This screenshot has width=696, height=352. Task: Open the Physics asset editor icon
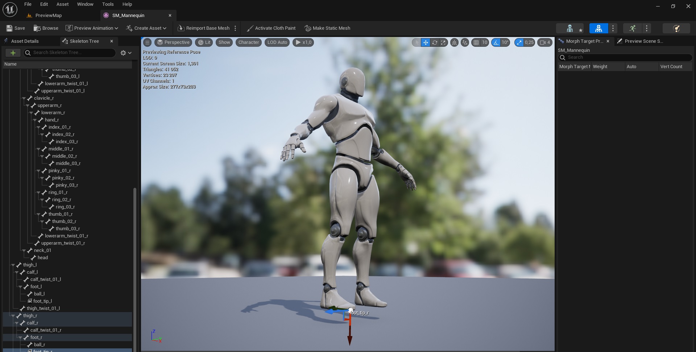click(x=676, y=28)
